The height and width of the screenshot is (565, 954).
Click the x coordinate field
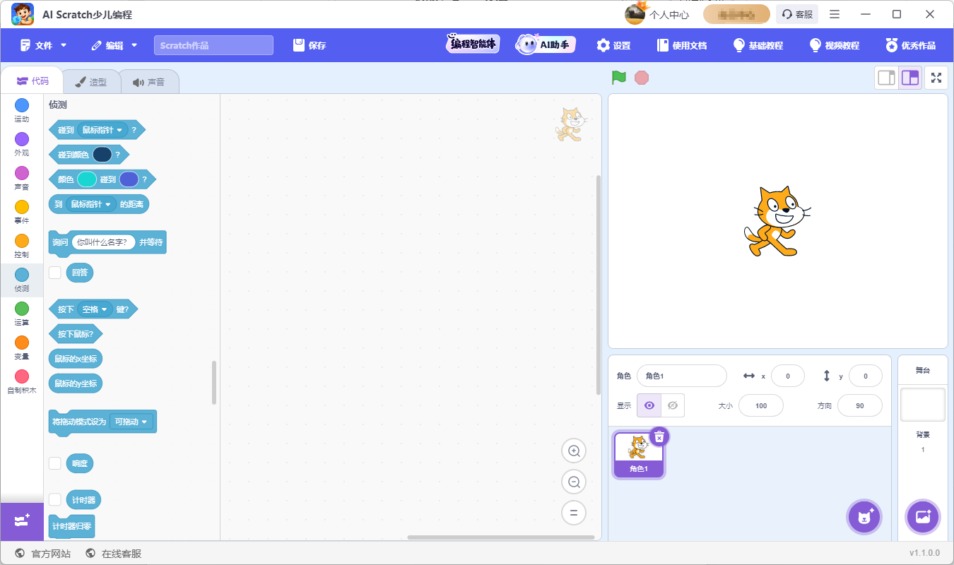[x=788, y=376]
